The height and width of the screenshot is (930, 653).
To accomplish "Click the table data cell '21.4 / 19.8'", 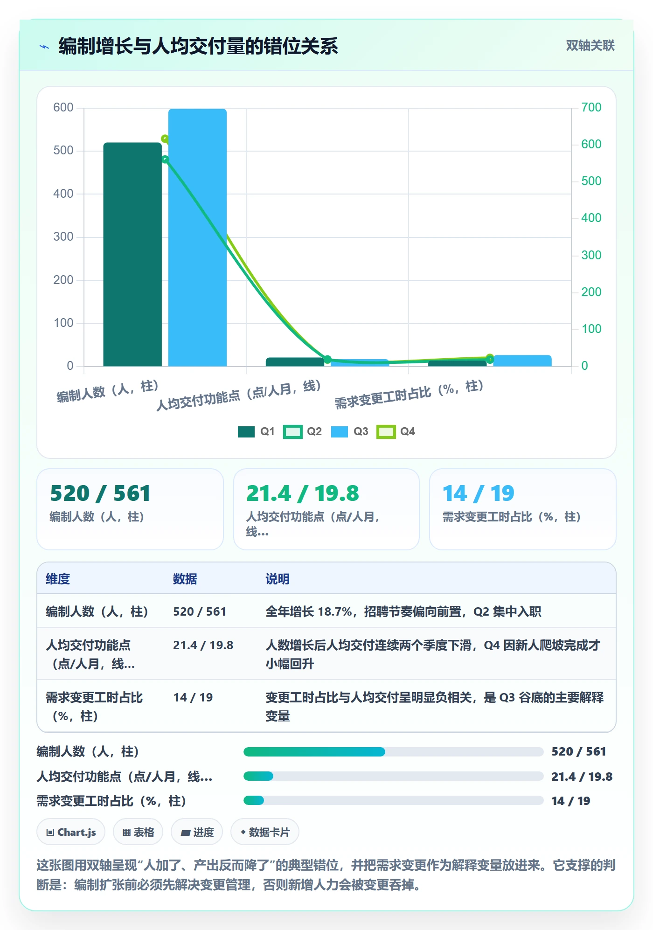I will (x=203, y=645).
